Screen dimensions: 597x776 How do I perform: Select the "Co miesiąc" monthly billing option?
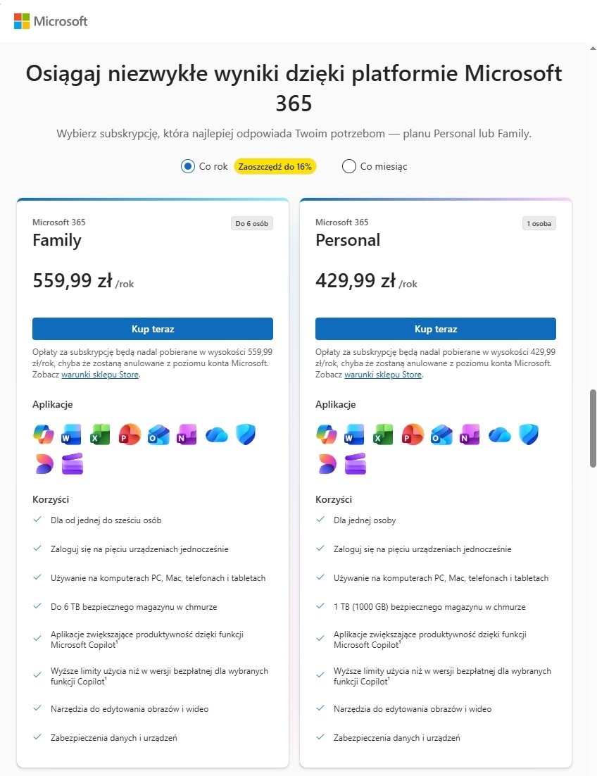pyautogui.click(x=348, y=167)
